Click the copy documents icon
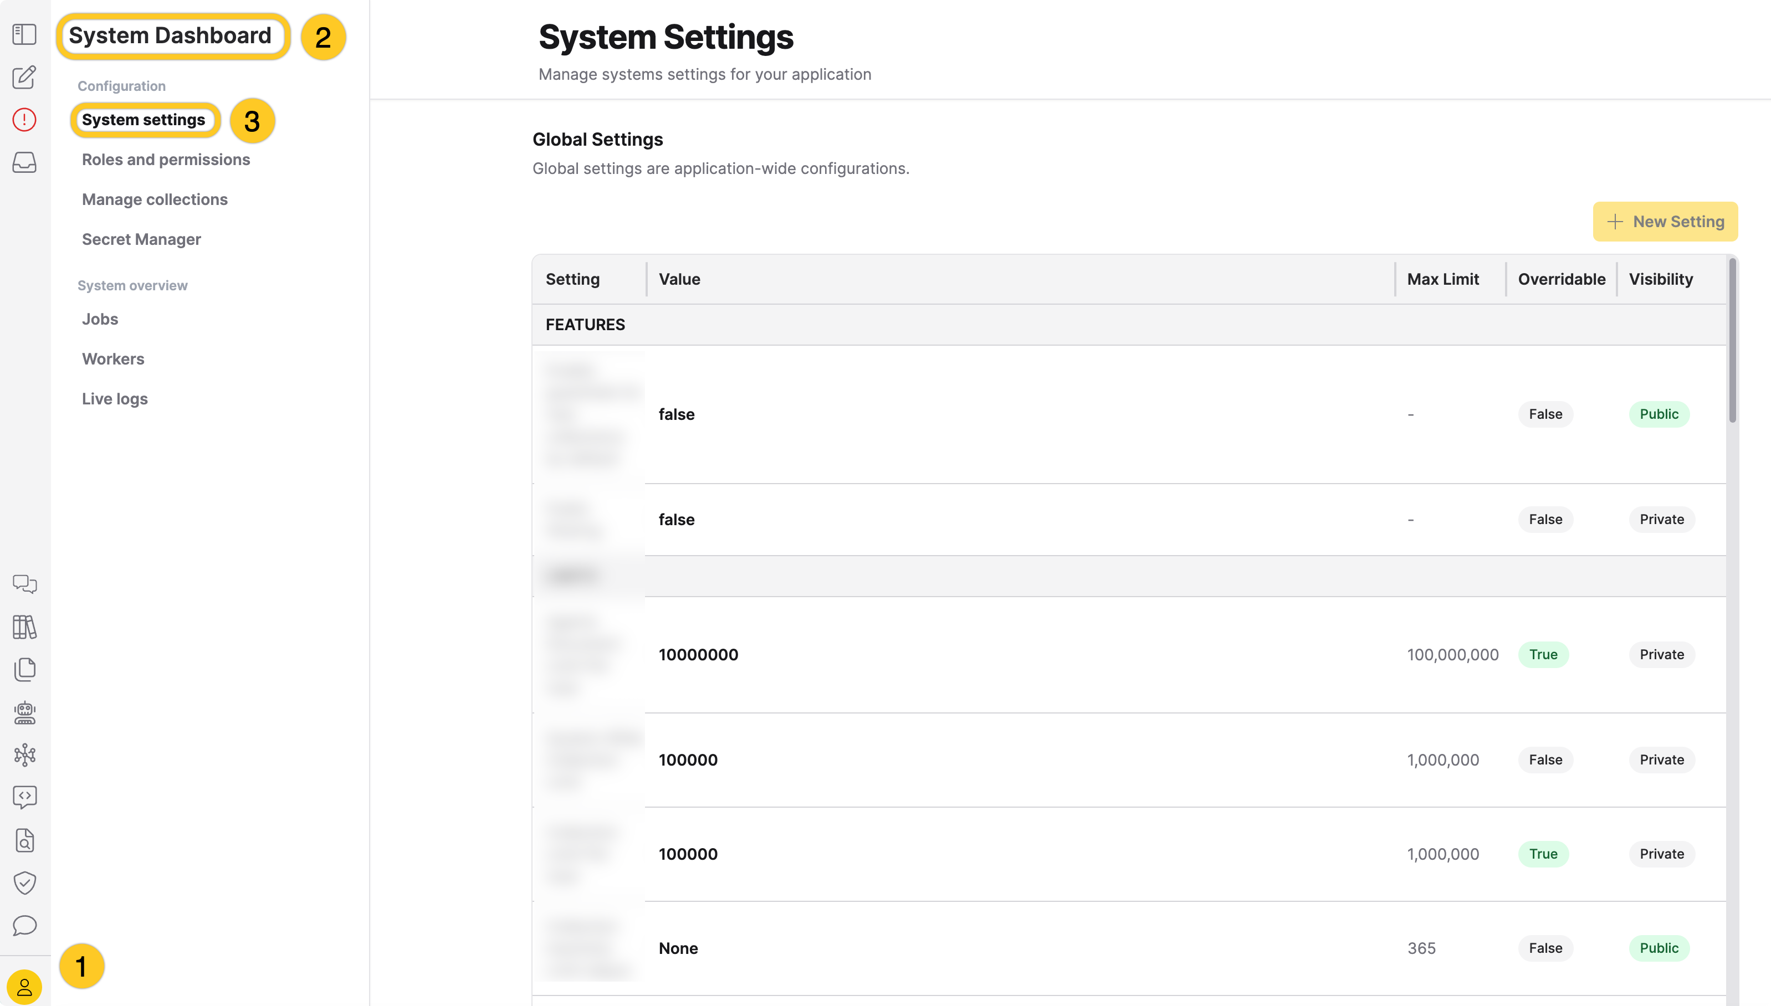Screen dimensions: 1771x1006 24,670
